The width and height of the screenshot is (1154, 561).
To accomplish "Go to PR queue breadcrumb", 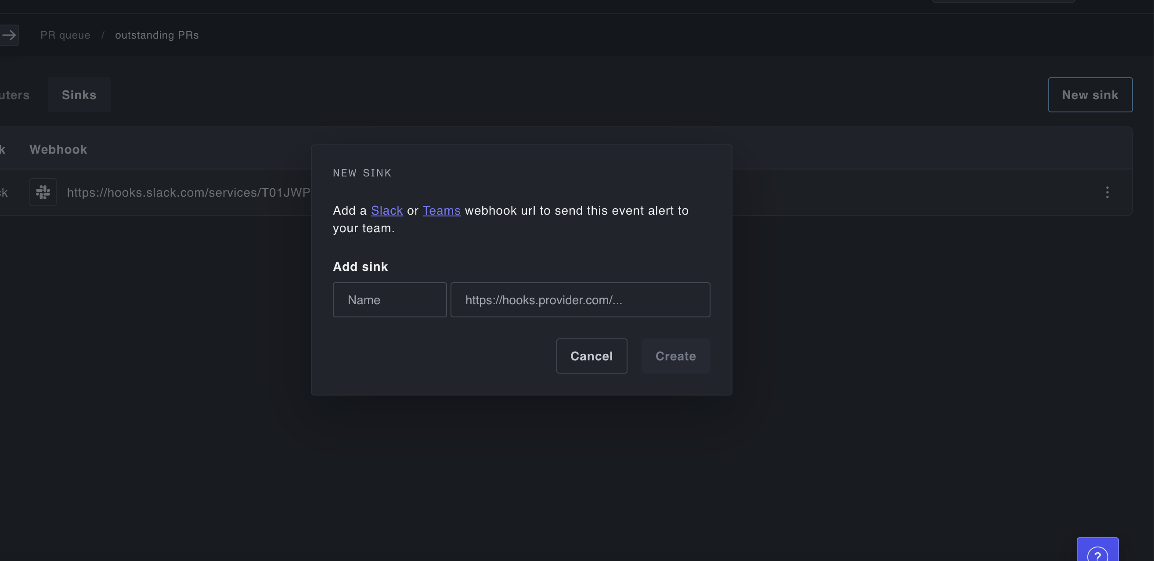I will [x=65, y=35].
